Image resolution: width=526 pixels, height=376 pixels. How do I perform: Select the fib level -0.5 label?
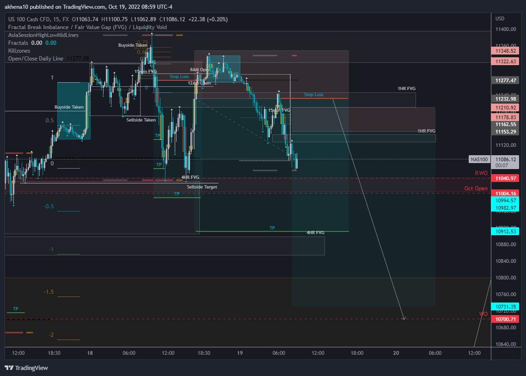coord(49,206)
